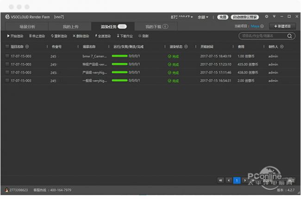Switch to 场景分析 tab
Image resolution: width=301 pixels, height=199 pixels.
(26, 26)
